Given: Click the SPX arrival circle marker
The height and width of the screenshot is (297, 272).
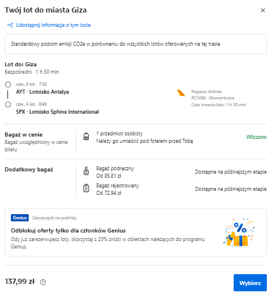Looking at the screenshot, I should click(8, 105).
